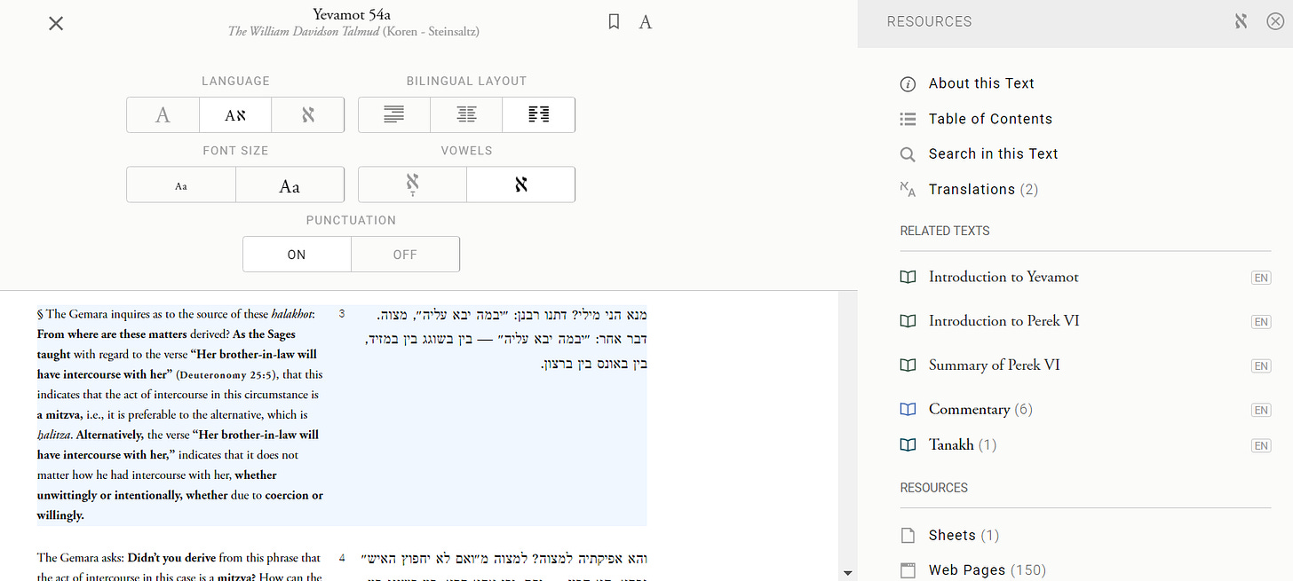Show Hebrew vowels with the pointed aleph
Image resolution: width=1293 pixels, height=581 pixels.
pyautogui.click(x=412, y=185)
